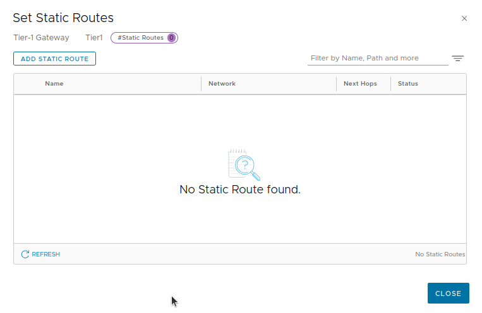Close the dialog with the X icon

[x=464, y=19]
